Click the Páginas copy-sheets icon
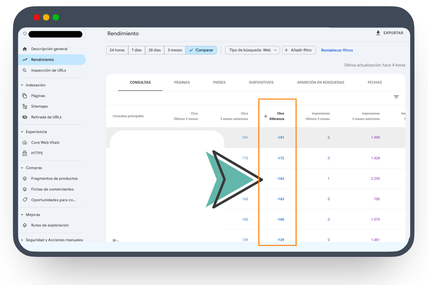Viewport: 428px width, 285px height. pos(25,95)
